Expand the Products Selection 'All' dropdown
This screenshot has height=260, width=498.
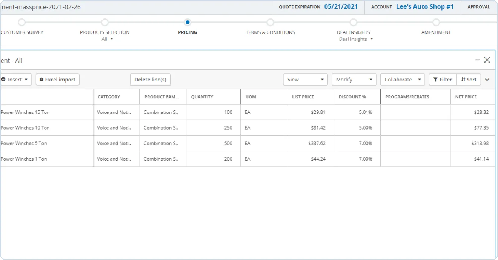107,39
